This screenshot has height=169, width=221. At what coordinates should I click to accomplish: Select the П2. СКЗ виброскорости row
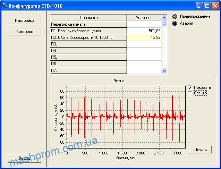pos(88,37)
